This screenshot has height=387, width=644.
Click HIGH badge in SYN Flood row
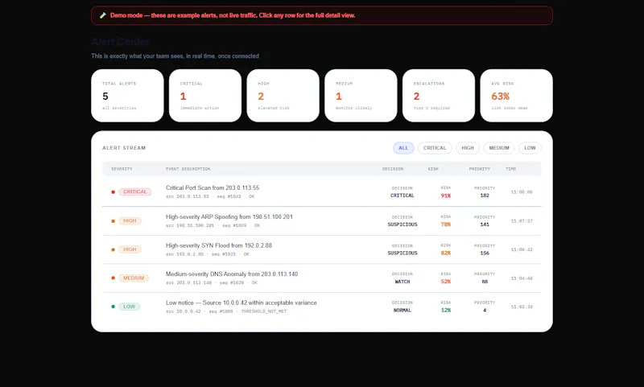click(x=130, y=249)
